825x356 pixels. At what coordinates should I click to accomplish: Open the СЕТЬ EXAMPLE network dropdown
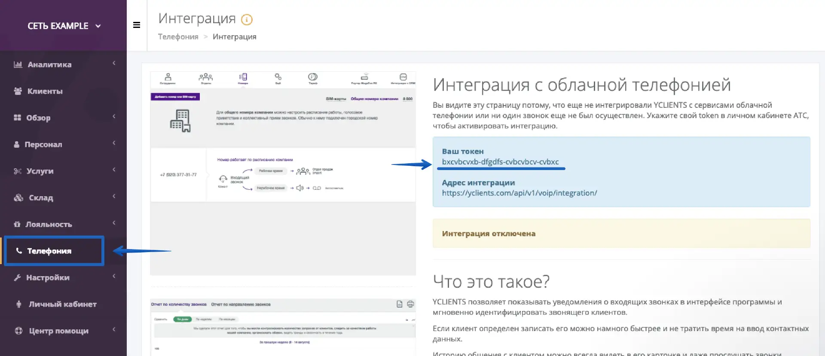click(x=64, y=26)
